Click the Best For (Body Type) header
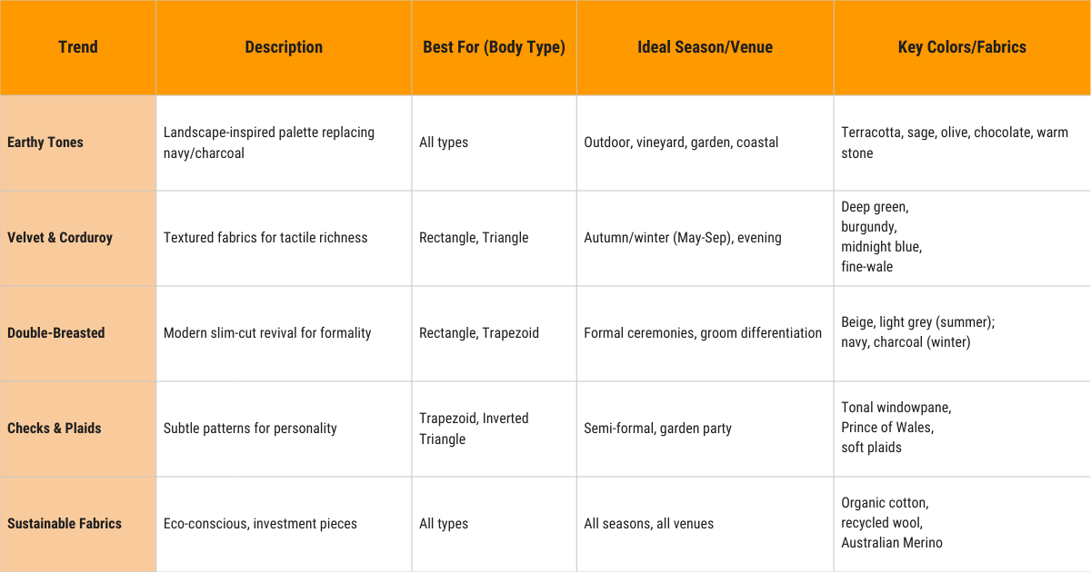 pyautogui.click(x=494, y=47)
